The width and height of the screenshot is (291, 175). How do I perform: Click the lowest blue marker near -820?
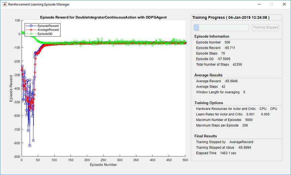[30, 145]
